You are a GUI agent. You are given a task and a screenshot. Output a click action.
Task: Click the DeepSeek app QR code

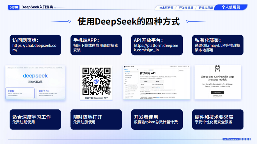(x=96, y=81)
